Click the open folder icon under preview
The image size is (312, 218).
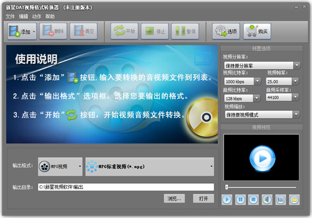294,199
